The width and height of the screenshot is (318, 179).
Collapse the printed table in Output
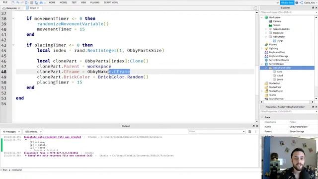tap(26, 140)
